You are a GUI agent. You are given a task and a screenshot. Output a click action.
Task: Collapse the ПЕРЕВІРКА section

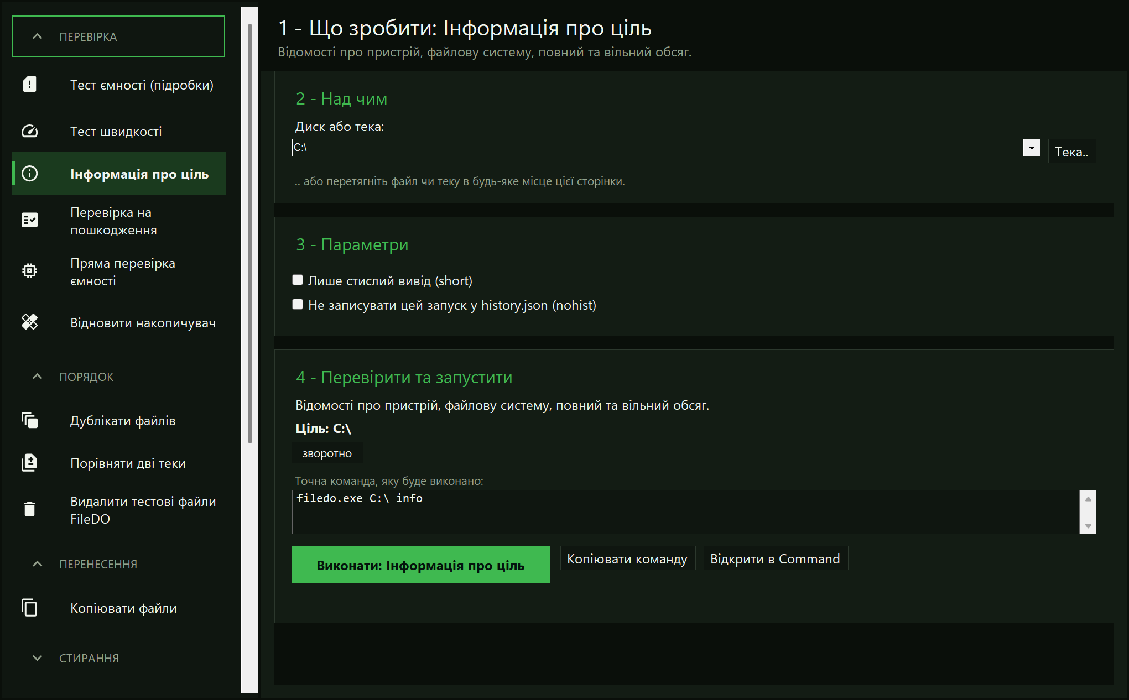click(x=118, y=36)
